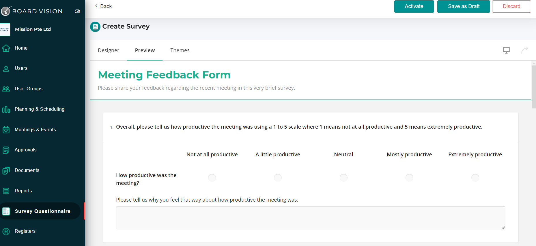Switch to the Preview tab
The image size is (536, 246).
pyautogui.click(x=145, y=50)
